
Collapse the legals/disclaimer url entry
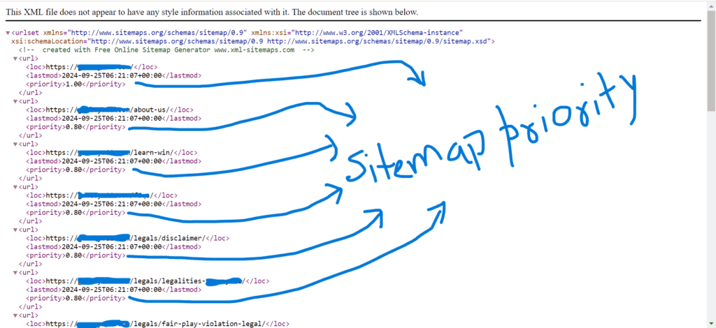15,230
